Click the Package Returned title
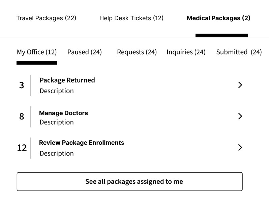This screenshot has width=269, height=204. 67,80
